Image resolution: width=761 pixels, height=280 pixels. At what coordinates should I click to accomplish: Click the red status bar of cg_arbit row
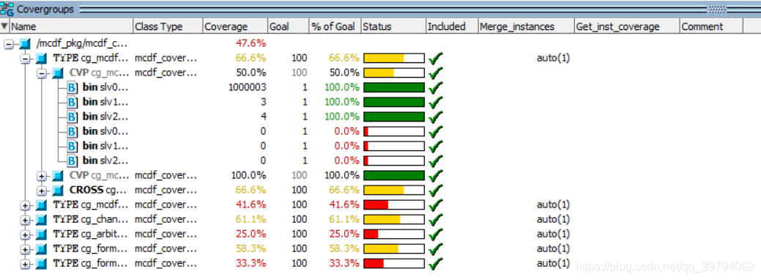tap(394, 235)
